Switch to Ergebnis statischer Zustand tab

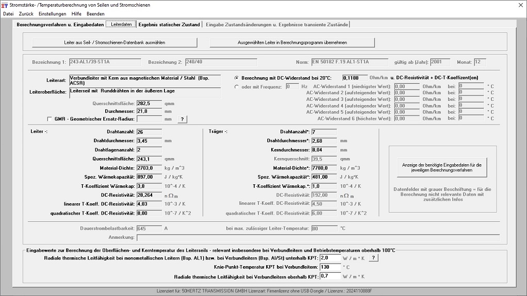point(169,24)
